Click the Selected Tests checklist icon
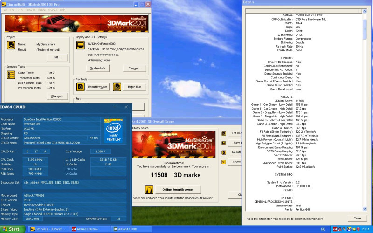 11,75
